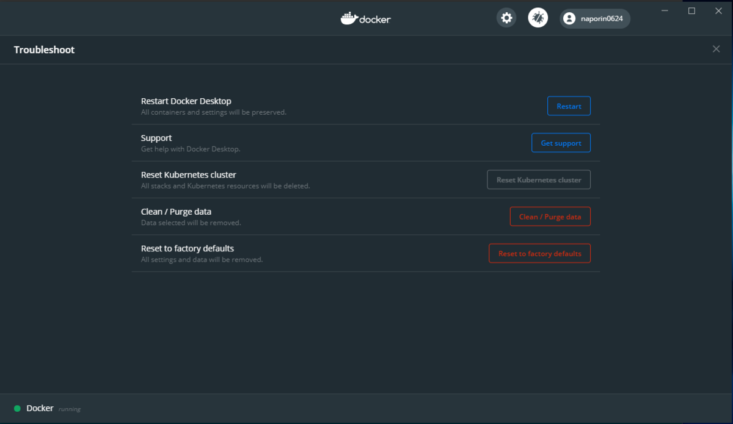Click 'All containers and settings will be preserved.' text

213,112
